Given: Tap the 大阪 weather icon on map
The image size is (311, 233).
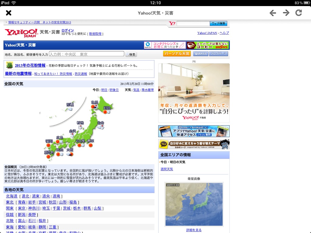Looking at the screenshot, I should [x=70, y=154].
